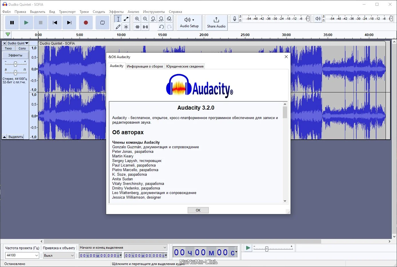
Task: Expand the Dudko Quint track dropdown menu
Action: [x=18, y=43]
